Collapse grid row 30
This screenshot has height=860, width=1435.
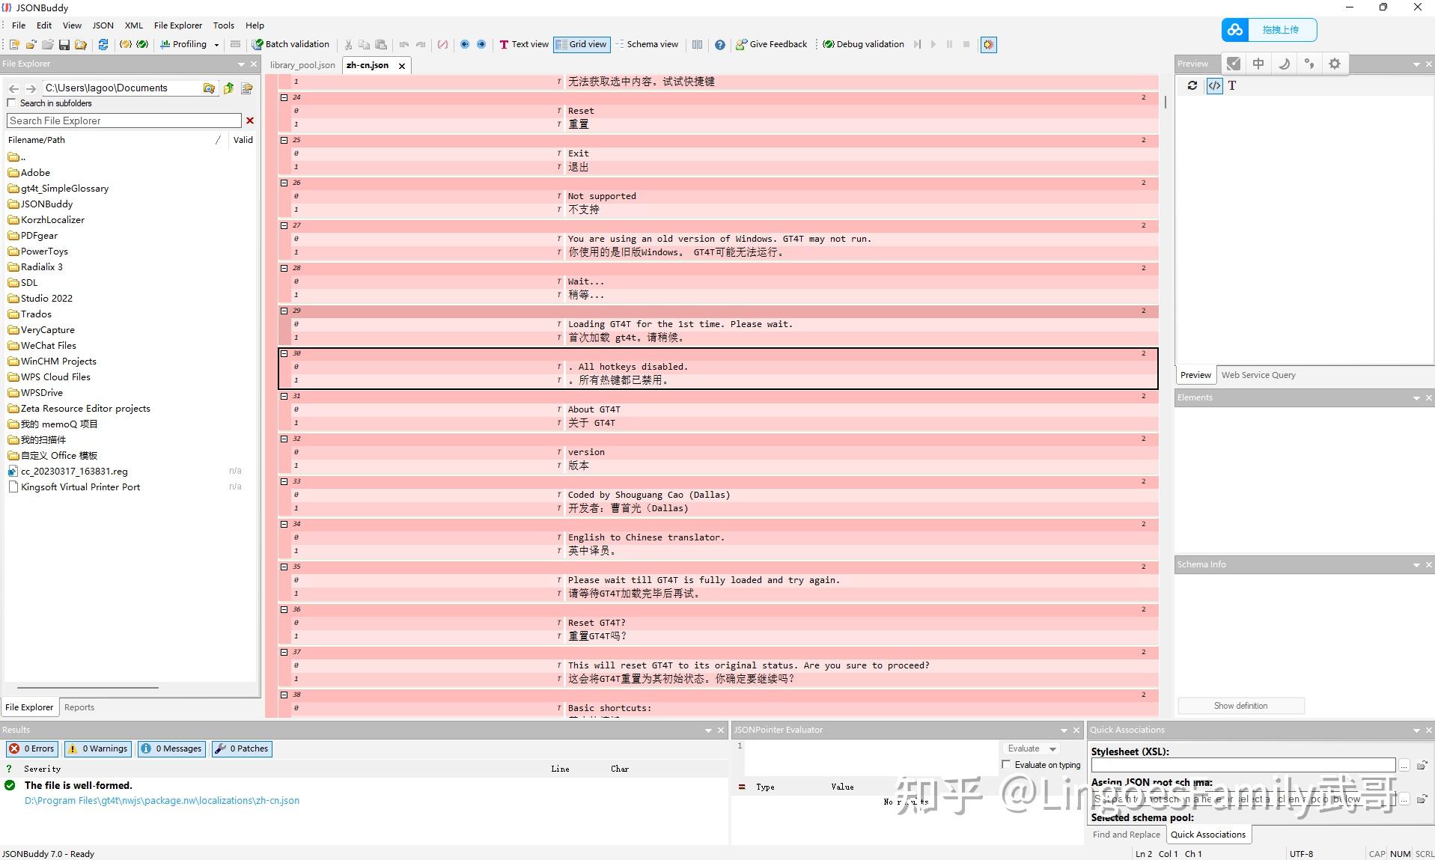click(x=284, y=353)
